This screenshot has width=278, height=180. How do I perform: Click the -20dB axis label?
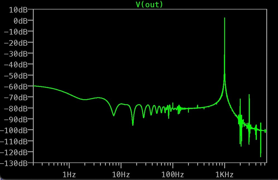point(16,43)
